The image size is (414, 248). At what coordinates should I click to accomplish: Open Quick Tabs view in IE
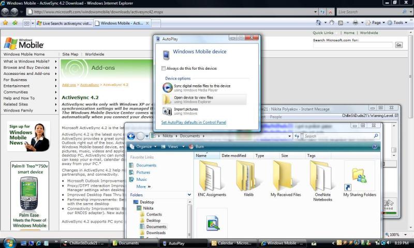(27, 23)
